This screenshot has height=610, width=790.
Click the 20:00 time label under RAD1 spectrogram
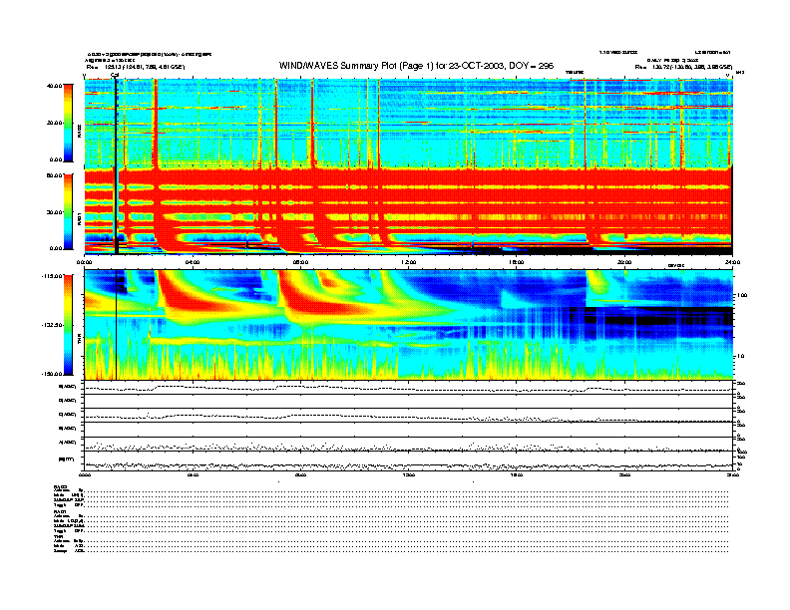coord(624,262)
